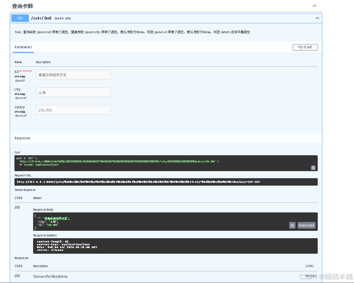
Task: Click the Try it out button
Action: pyautogui.click(x=305, y=47)
